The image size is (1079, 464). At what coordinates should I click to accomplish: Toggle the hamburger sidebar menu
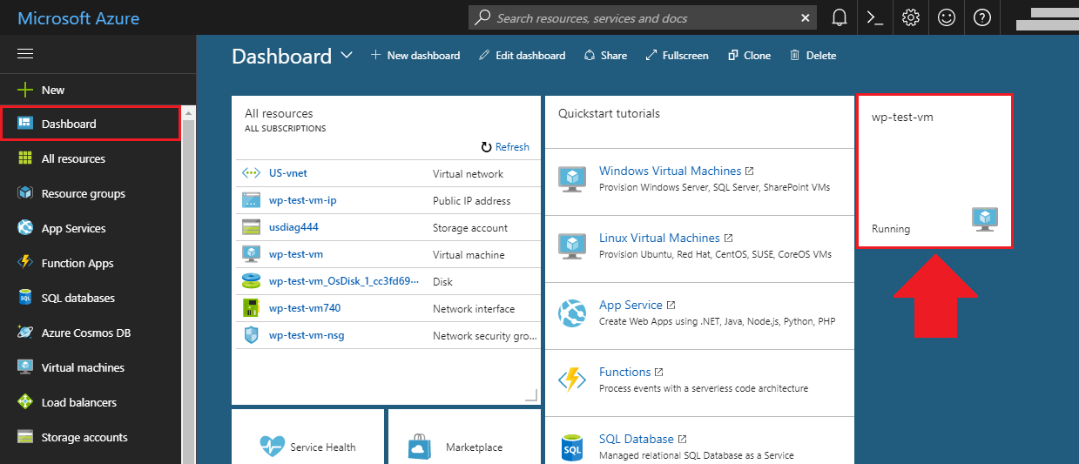point(25,54)
